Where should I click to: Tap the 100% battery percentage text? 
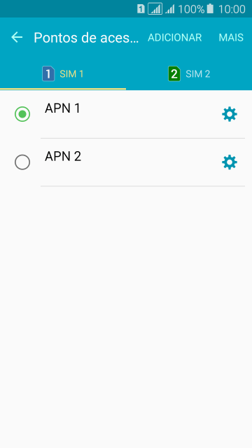pyautogui.click(x=191, y=9)
